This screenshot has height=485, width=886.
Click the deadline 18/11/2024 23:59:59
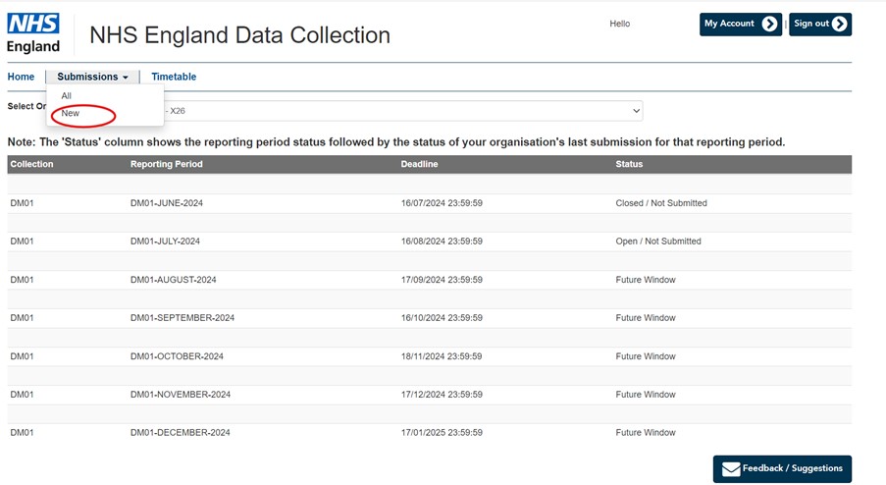[x=442, y=356]
